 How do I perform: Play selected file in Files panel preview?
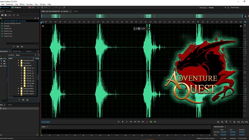click(x=14, y=47)
